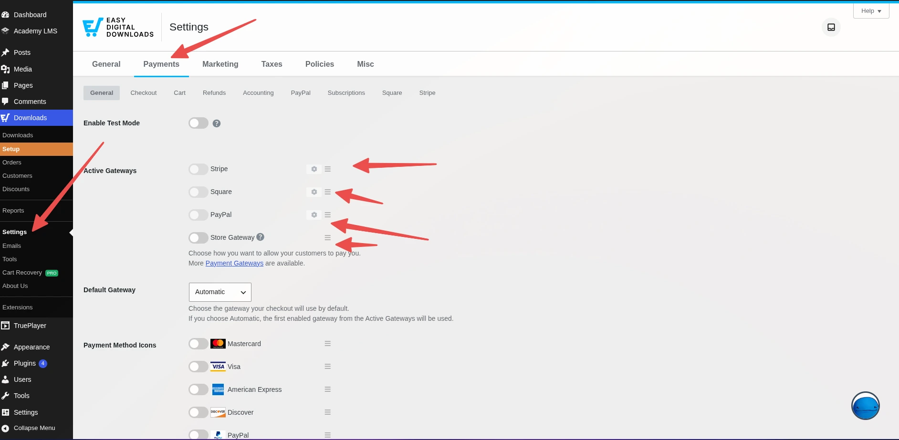Screen dimensions: 899x440
Task: Click the Store Gateway help icon
Action: (x=260, y=237)
